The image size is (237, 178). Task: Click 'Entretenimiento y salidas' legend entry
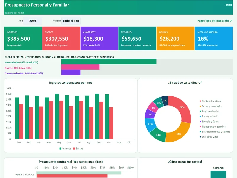[215, 132]
